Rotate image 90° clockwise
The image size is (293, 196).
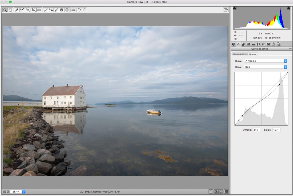pos(84,10)
